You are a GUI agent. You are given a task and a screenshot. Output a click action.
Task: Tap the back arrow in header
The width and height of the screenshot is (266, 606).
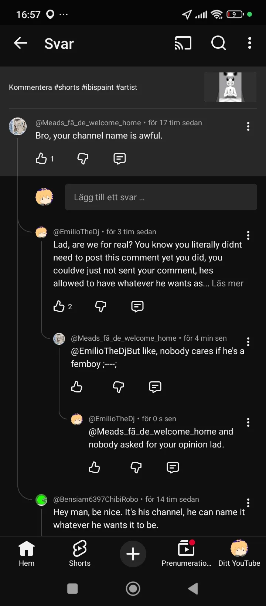tap(21, 43)
